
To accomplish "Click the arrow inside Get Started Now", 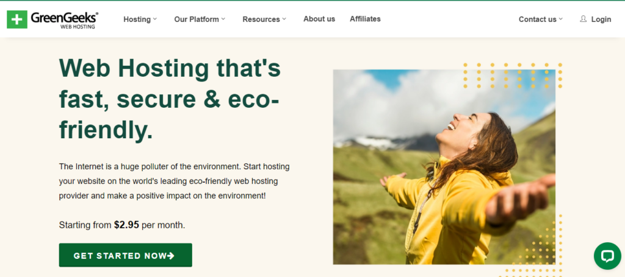I will click(171, 256).
